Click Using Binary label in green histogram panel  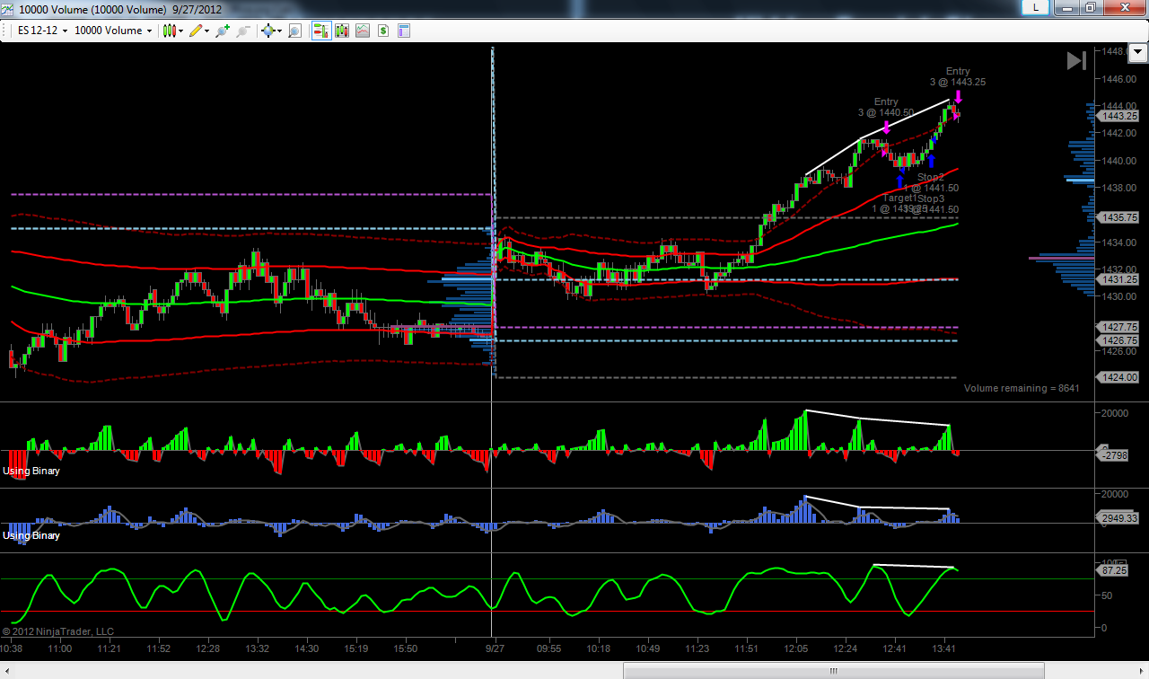click(31, 471)
